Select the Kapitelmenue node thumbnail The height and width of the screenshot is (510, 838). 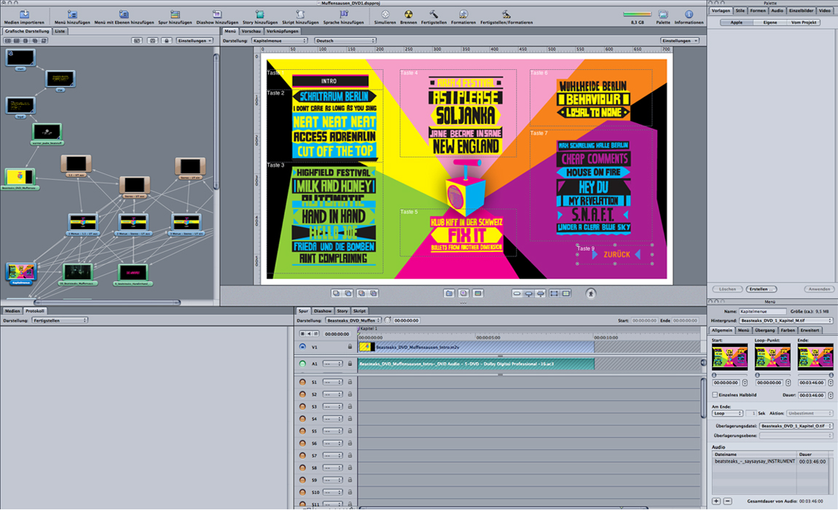pyautogui.click(x=20, y=272)
